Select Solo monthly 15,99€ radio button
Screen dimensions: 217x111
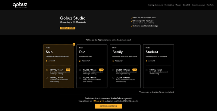point(47,78)
